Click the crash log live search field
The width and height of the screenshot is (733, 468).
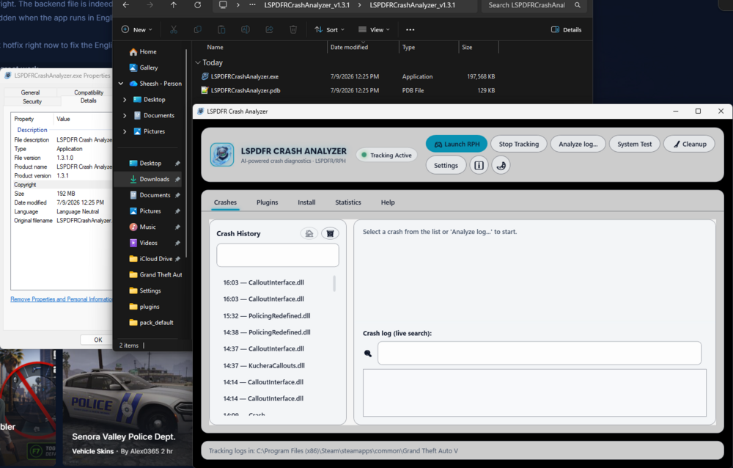(539, 353)
